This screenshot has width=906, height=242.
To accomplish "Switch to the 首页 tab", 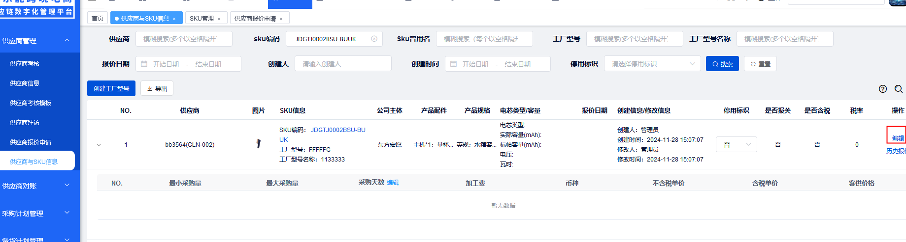I will [98, 18].
